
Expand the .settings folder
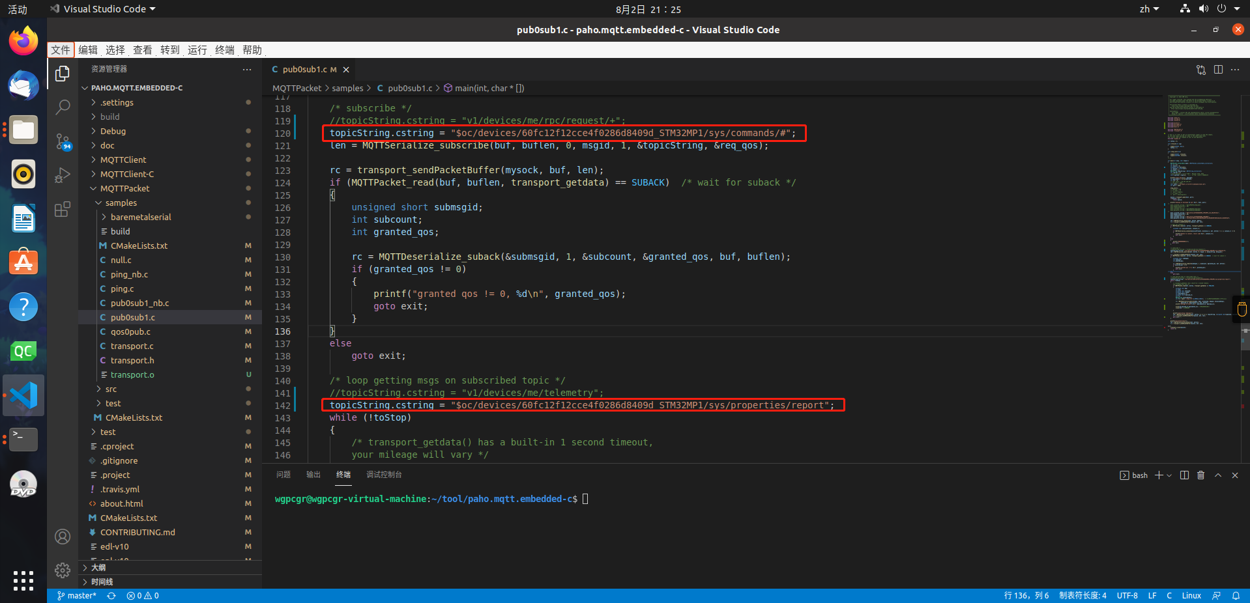(x=170, y=102)
